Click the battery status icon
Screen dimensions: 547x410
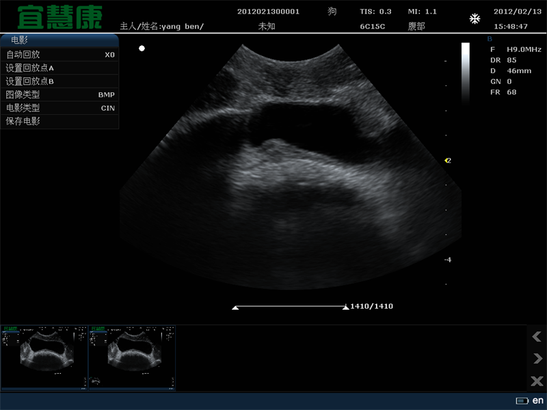tap(522, 401)
